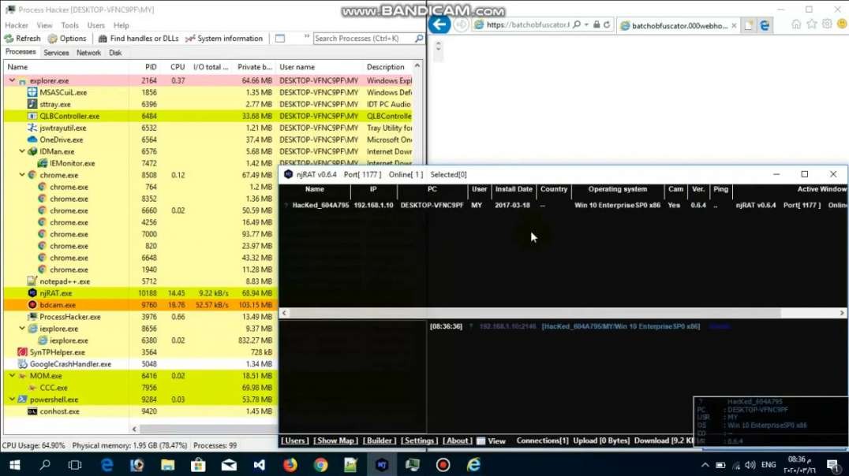The width and height of the screenshot is (849, 476).
Task: Collapse the powershell.exe tree node
Action: pos(12,400)
